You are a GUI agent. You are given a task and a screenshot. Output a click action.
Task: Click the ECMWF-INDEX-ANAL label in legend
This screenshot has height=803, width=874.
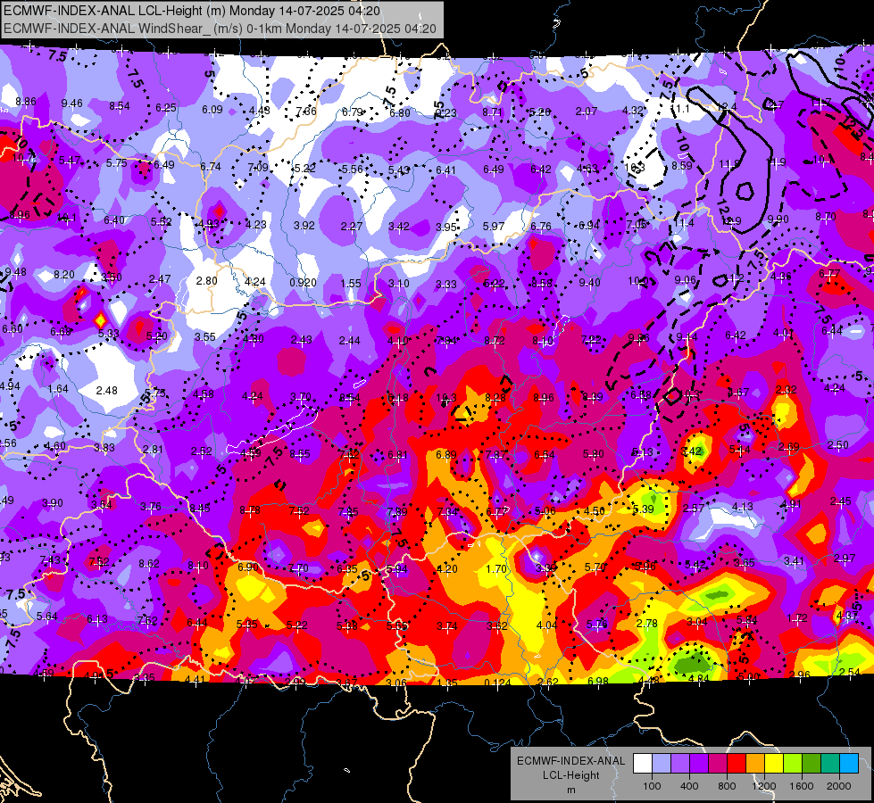[x=570, y=761]
